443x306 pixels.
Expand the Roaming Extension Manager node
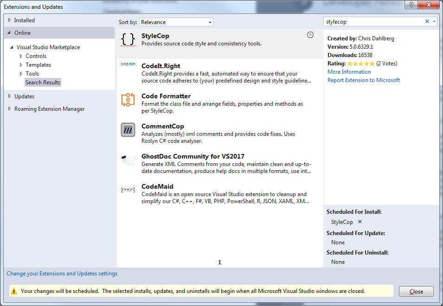coord(9,109)
